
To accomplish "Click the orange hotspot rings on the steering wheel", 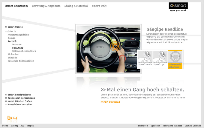I will 115,46.
